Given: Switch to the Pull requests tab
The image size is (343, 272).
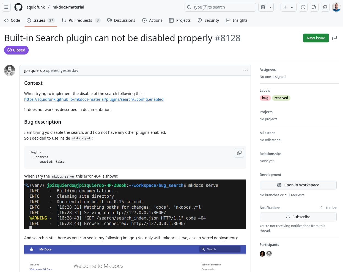Looking at the screenshot, I should point(81,20).
